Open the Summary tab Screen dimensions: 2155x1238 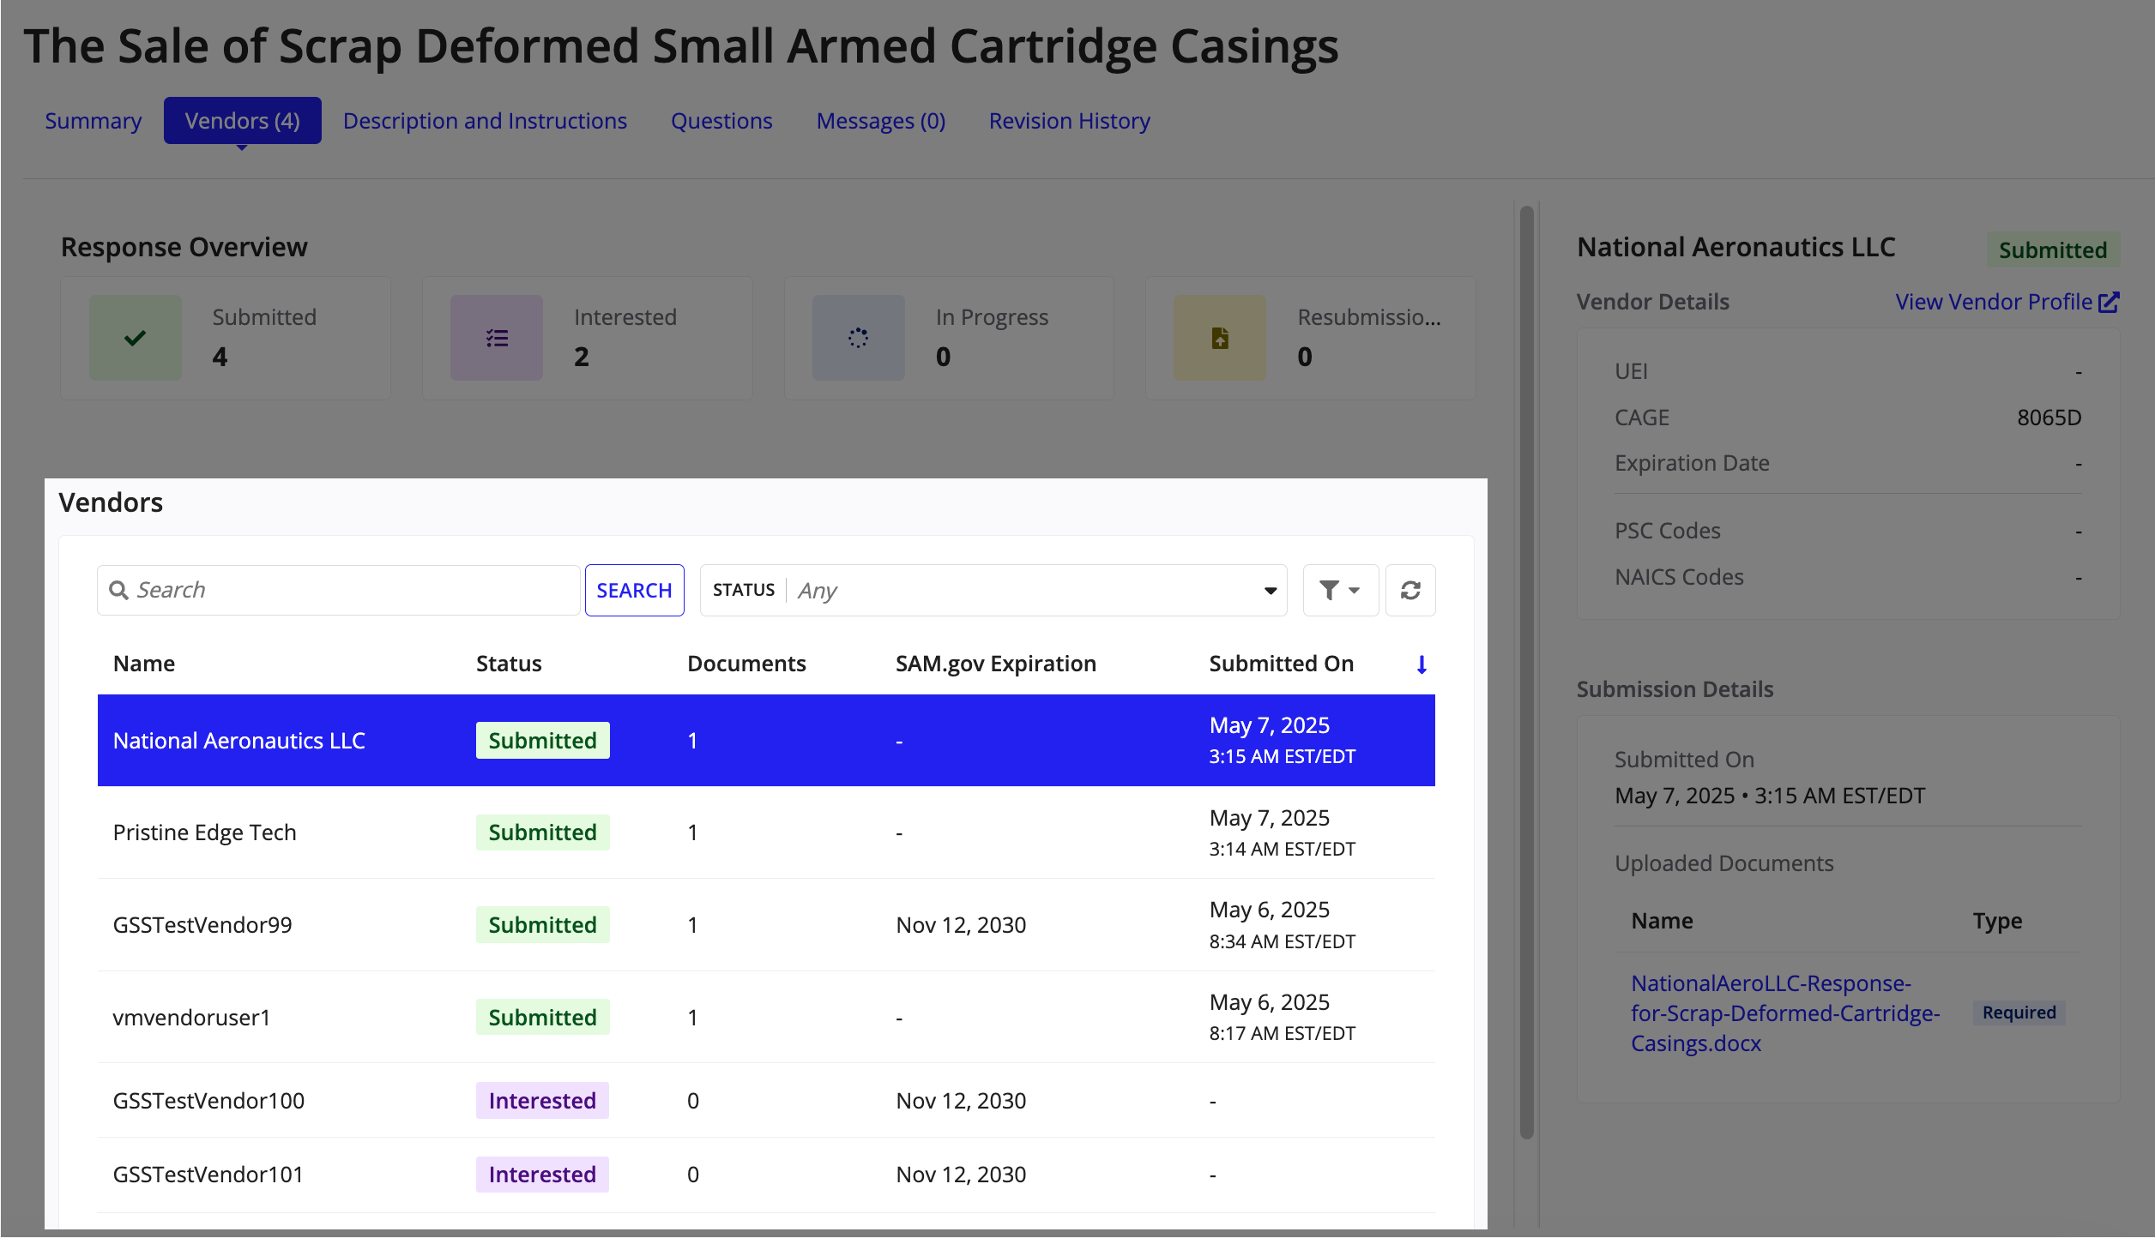pyautogui.click(x=94, y=121)
